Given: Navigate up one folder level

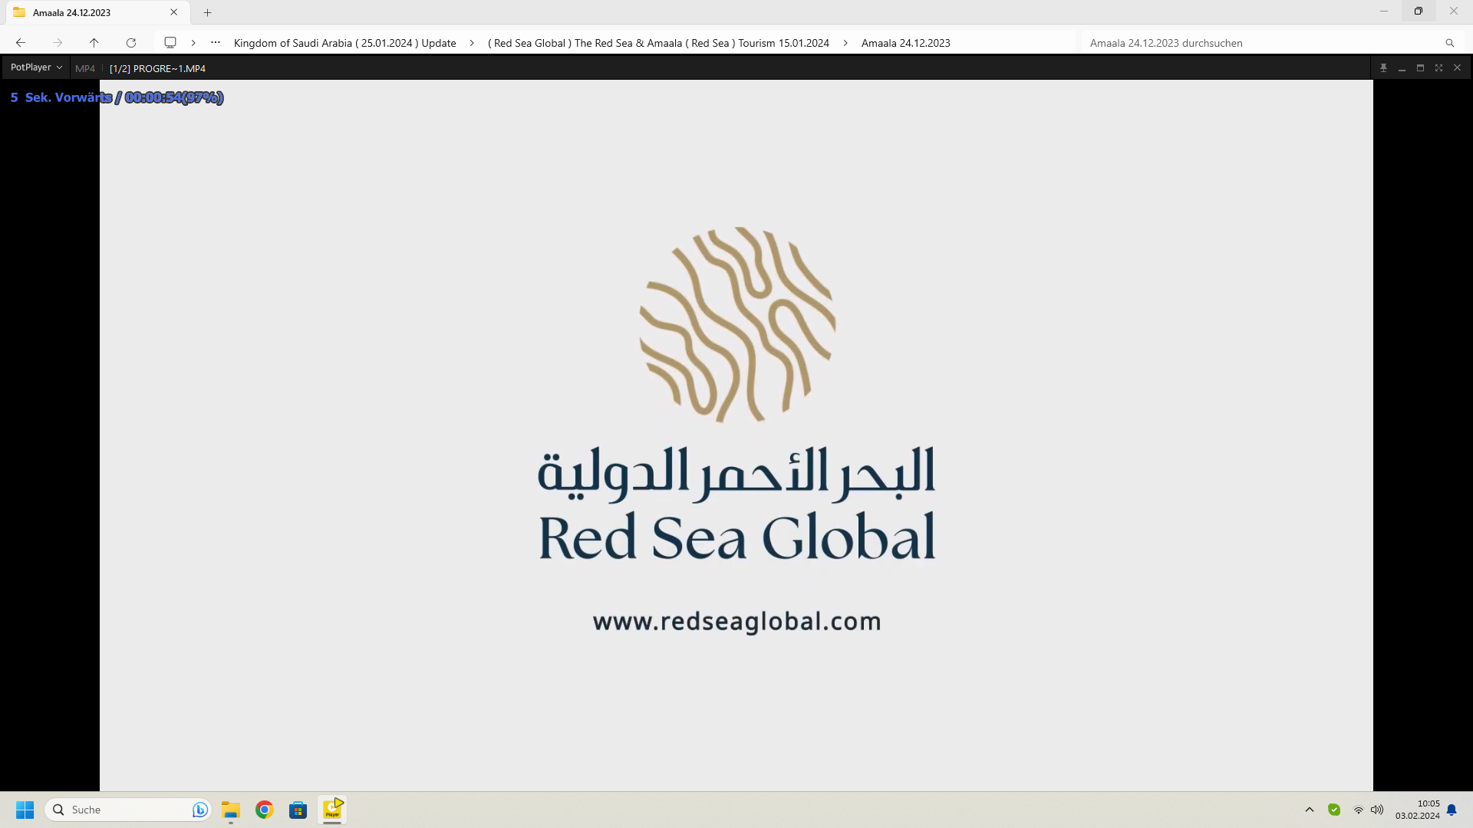Looking at the screenshot, I should [94, 43].
